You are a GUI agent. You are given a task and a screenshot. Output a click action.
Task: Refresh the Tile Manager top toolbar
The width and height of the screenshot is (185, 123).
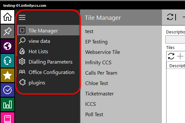point(170,17)
